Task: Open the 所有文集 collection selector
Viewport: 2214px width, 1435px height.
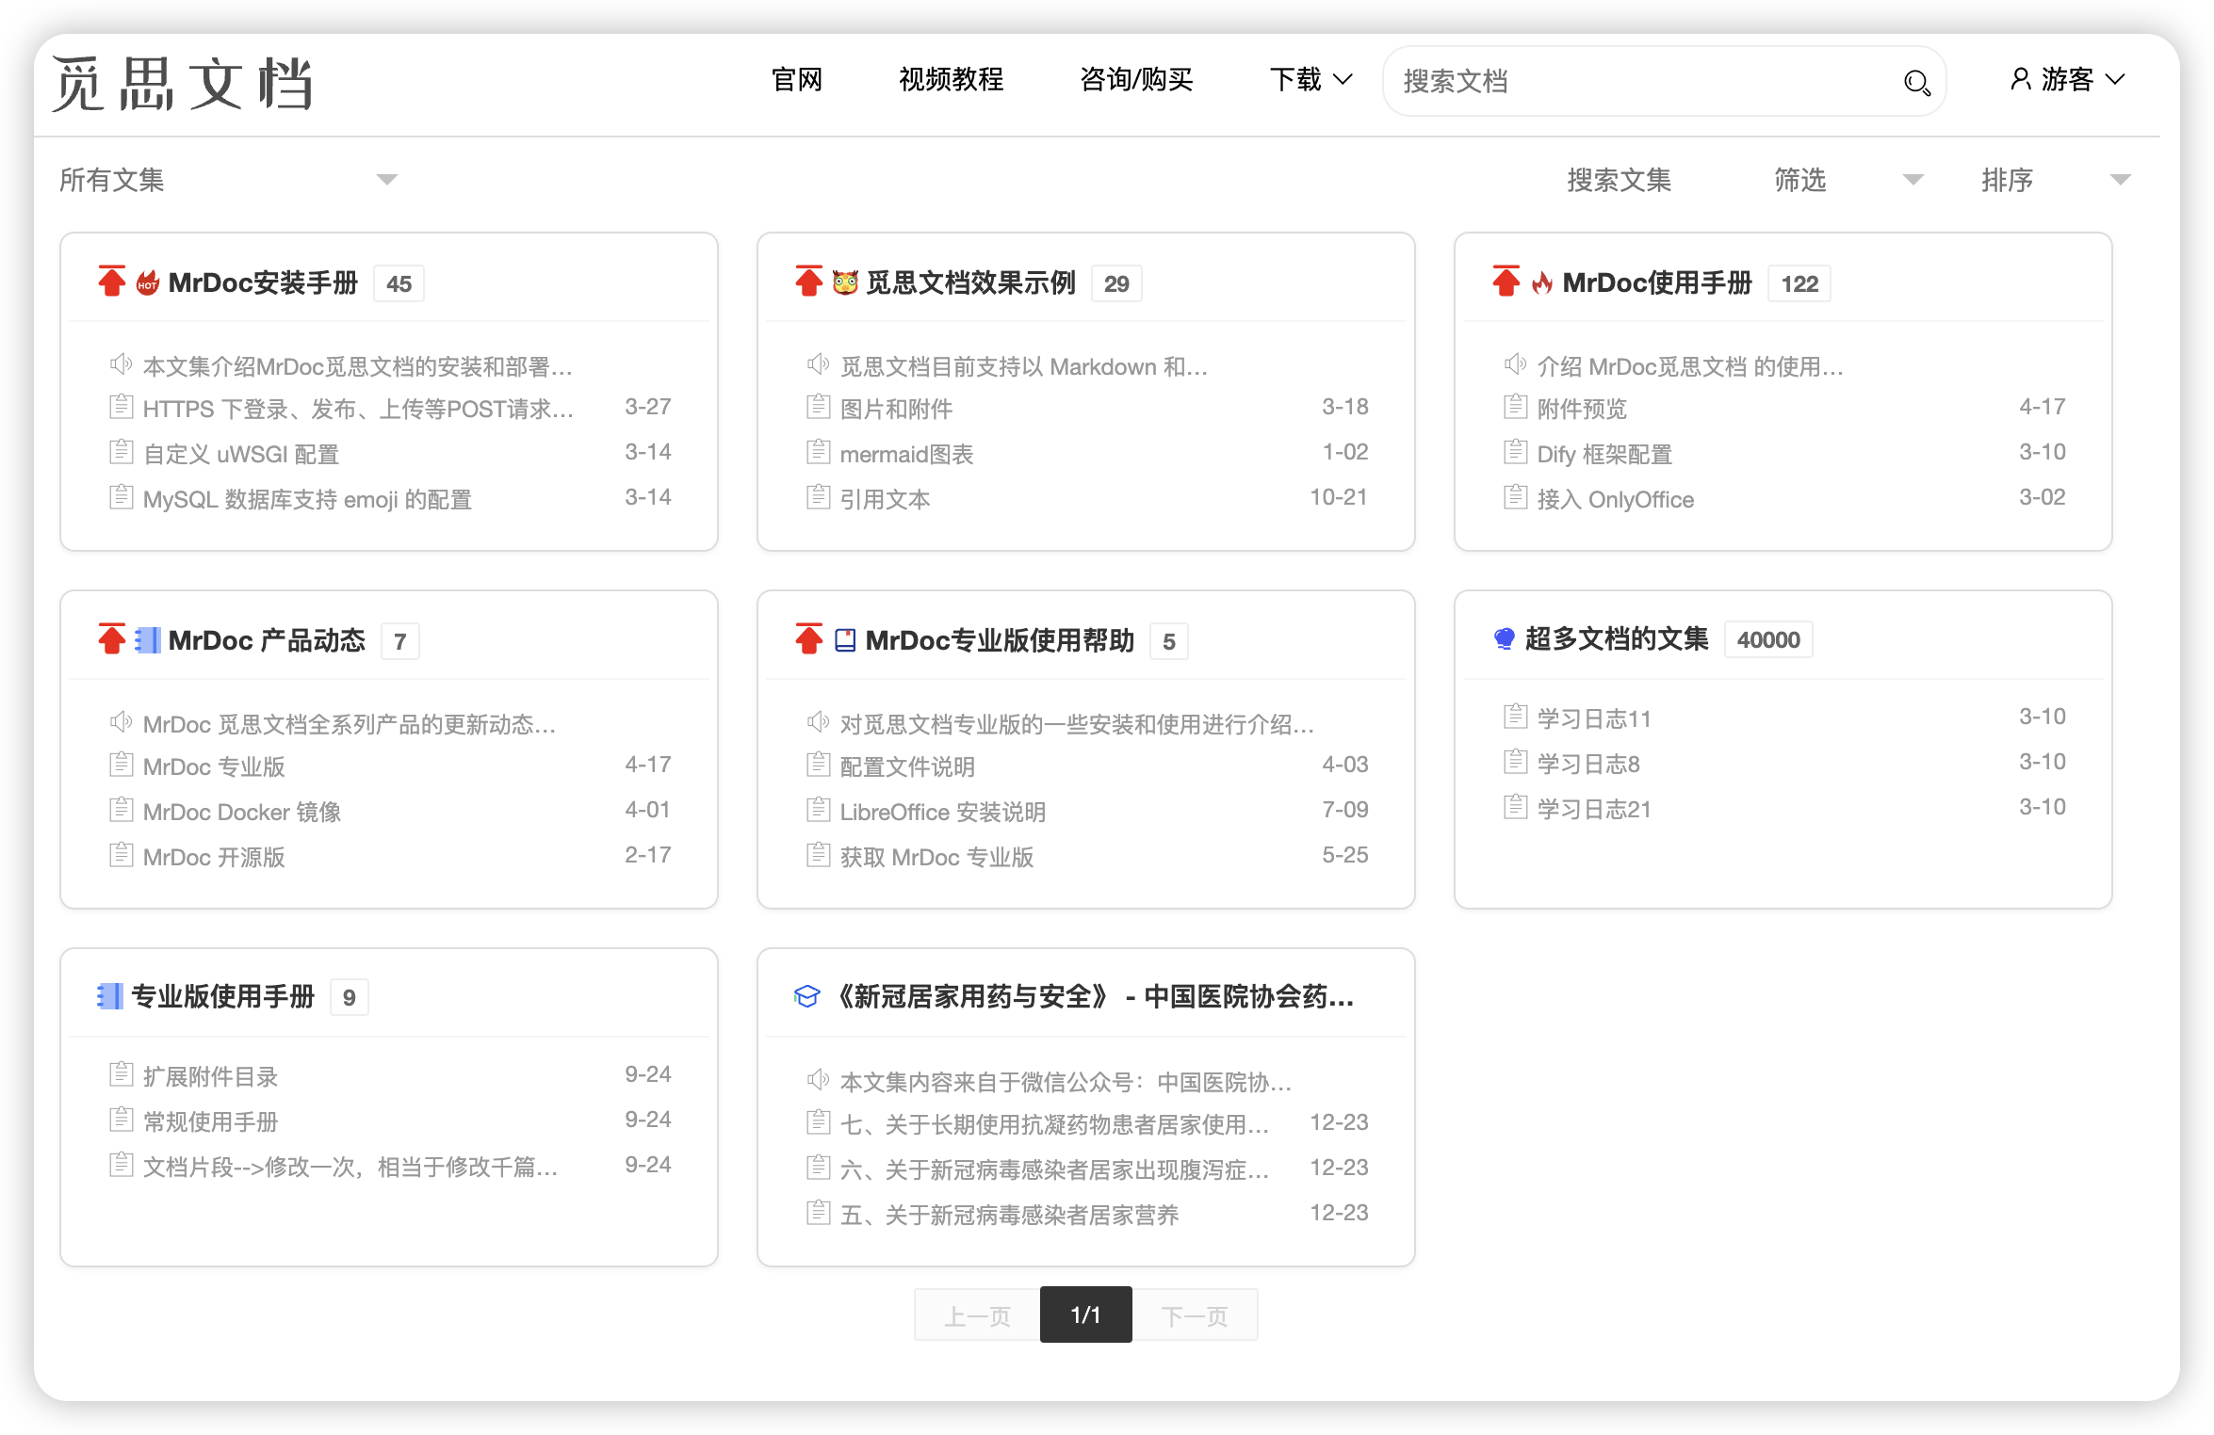Action: click(x=228, y=180)
